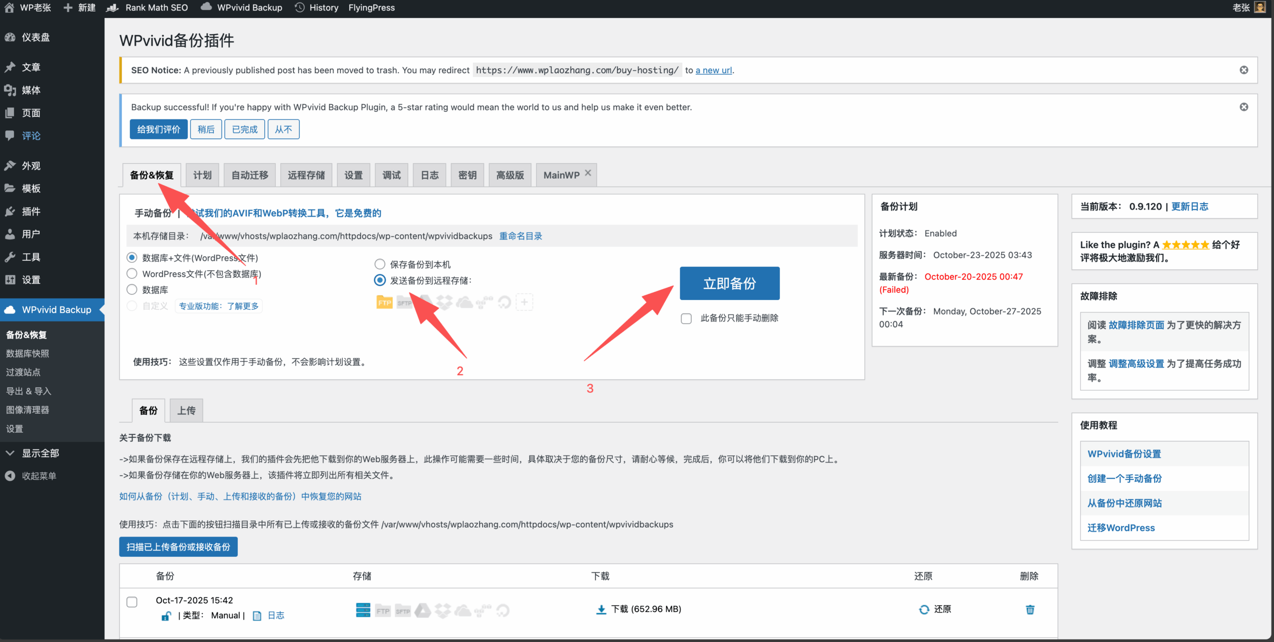Select the 数据库 only radio option
Screen dimensions: 1274x642
click(132, 289)
